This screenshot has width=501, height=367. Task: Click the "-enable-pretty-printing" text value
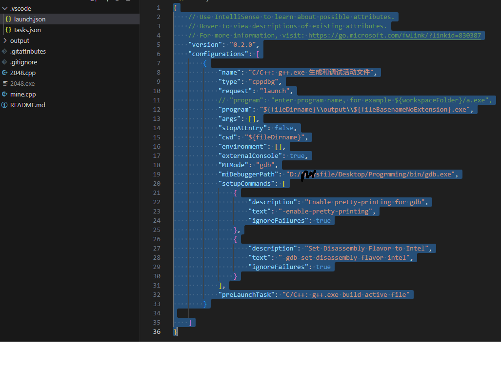tap(325, 211)
